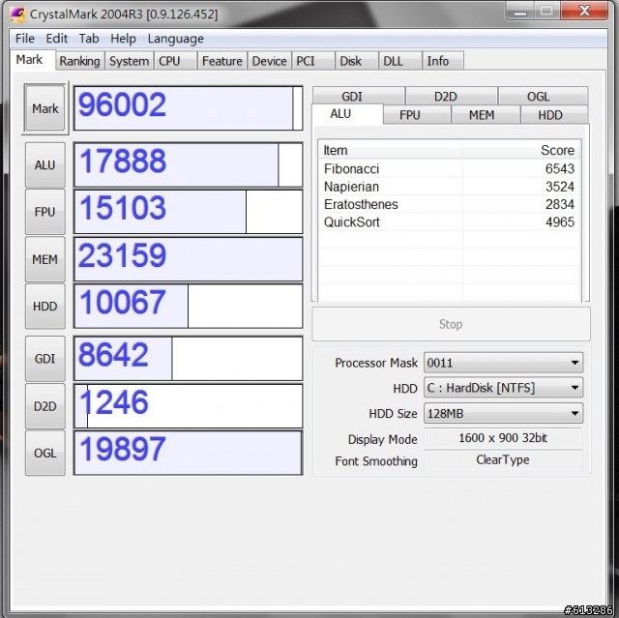Run the GDI benchmark button
Image resolution: width=619 pixels, height=618 pixels.
(45, 359)
